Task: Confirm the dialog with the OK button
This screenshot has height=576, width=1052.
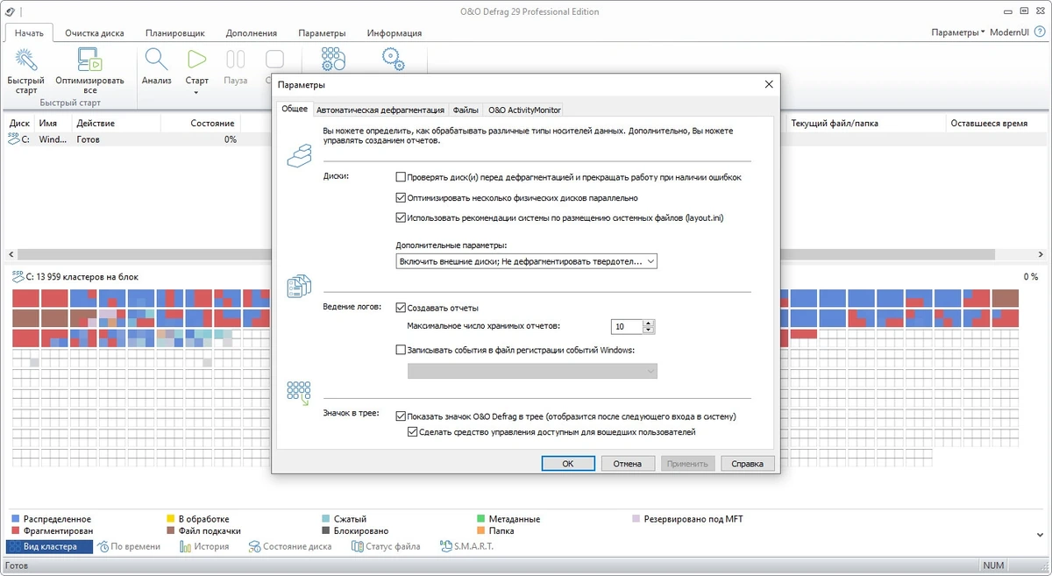Action: (568, 464)
